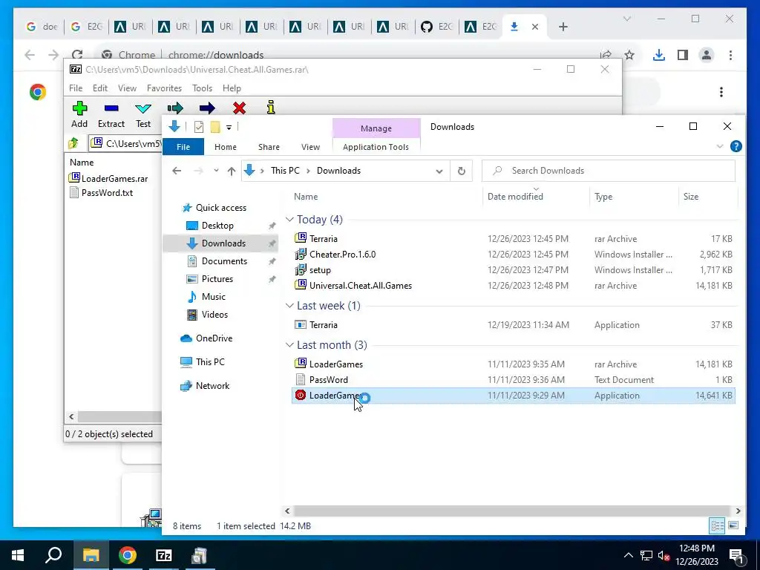Open the Explorer help question mark icon
Image resolution: width=760 pixels, height=570 pixels.
(736, 146)
